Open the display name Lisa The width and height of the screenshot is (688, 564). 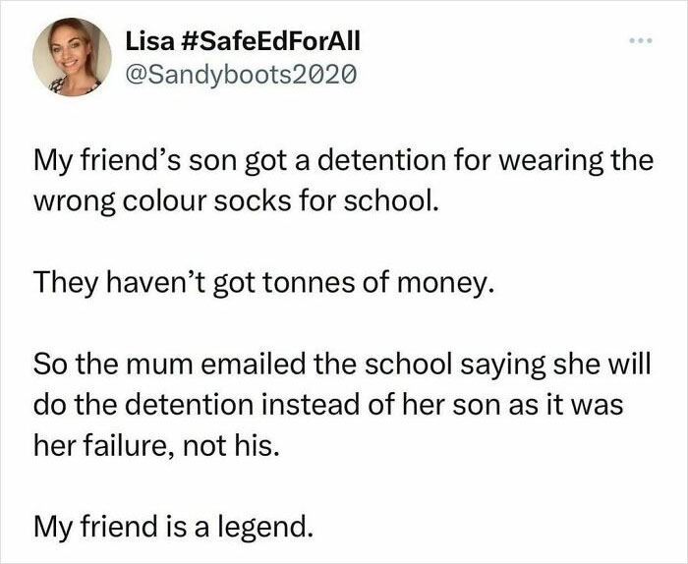tap(149, 41)
